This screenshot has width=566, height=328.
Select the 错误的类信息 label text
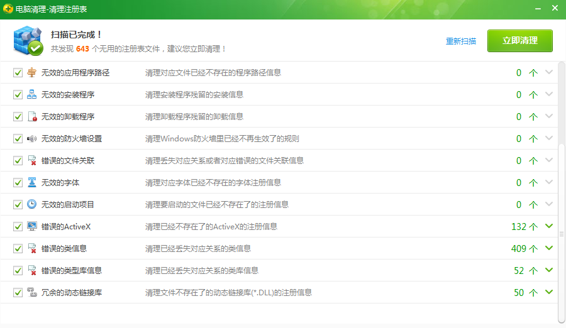pyautogui.click(x=64, y=249)
